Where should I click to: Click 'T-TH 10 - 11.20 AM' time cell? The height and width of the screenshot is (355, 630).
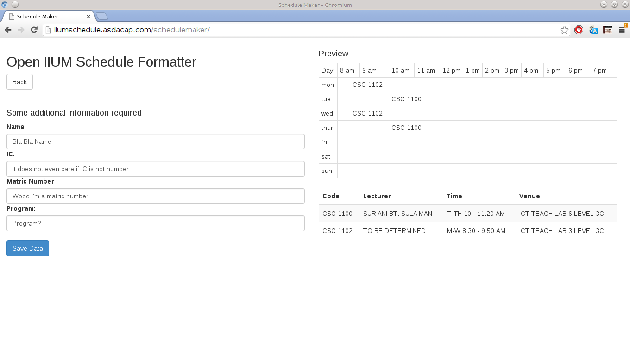476,214
